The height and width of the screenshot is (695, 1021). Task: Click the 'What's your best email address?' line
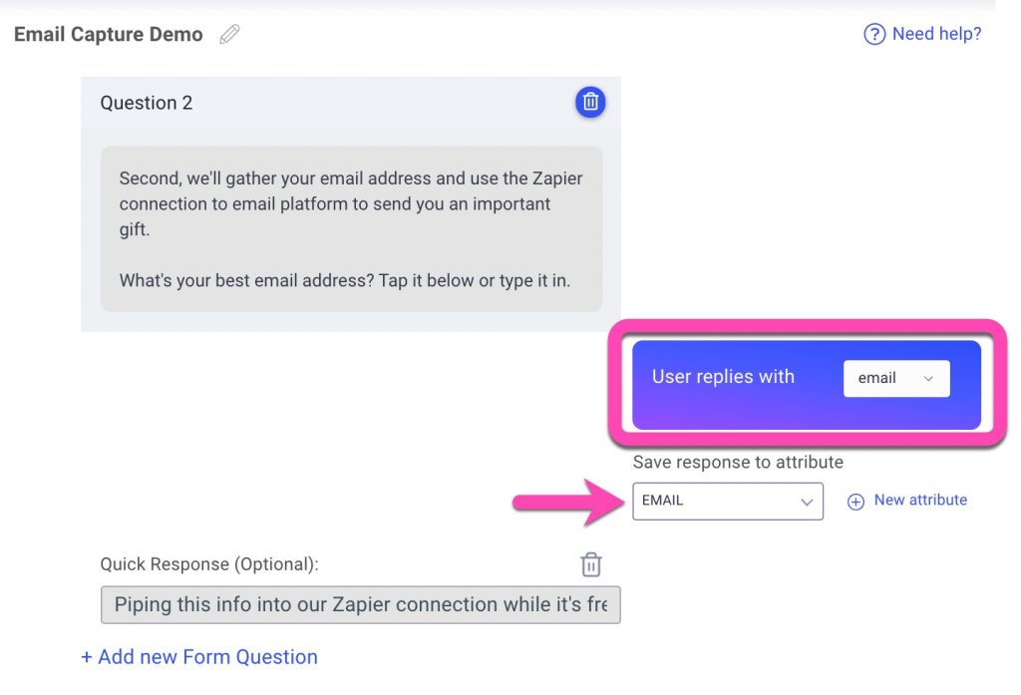point(246,281)
